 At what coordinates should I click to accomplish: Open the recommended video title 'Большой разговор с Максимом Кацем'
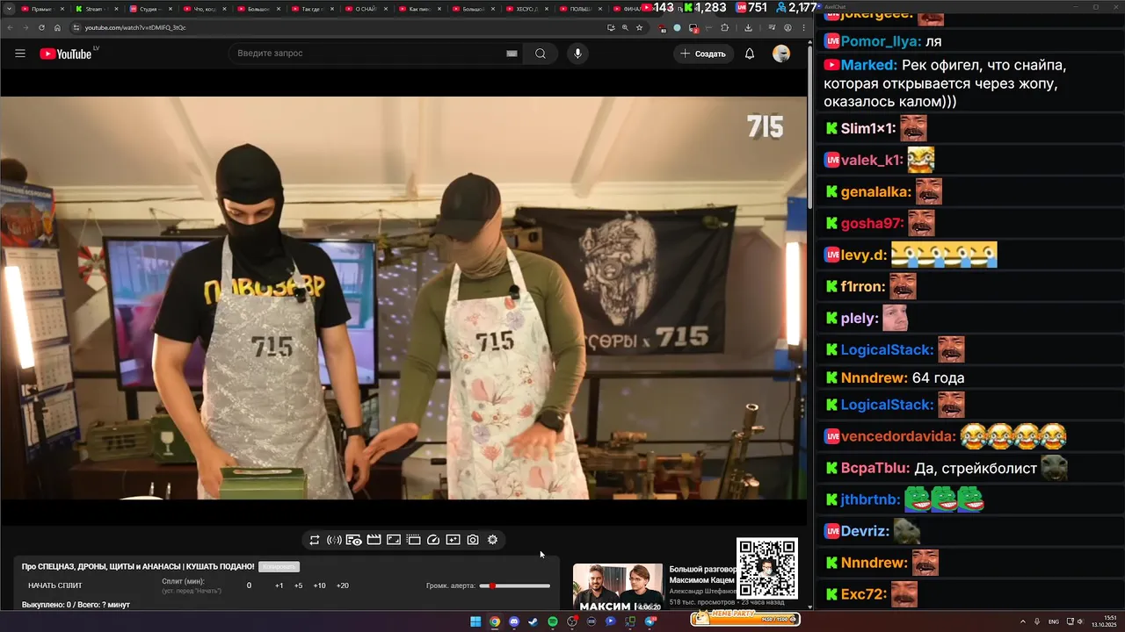coord(702,574)
